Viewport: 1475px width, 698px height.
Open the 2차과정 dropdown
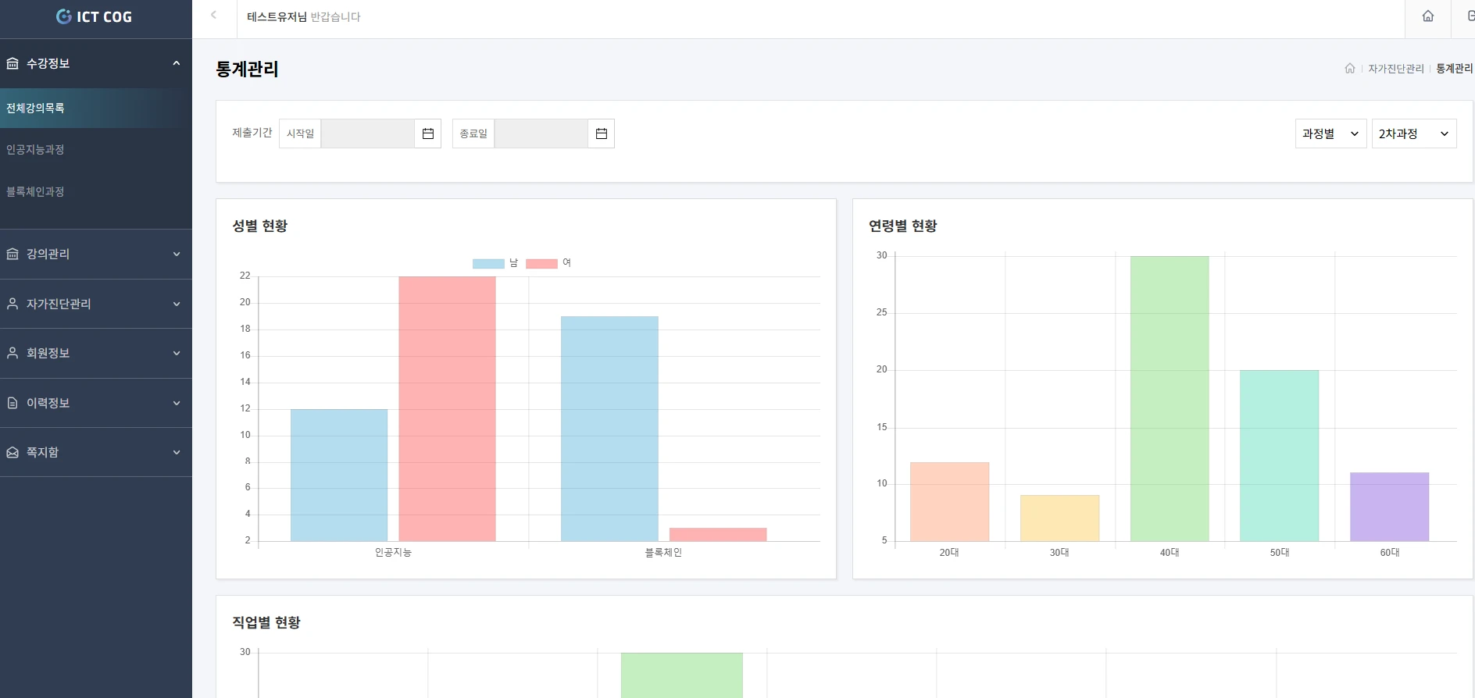1414,134
